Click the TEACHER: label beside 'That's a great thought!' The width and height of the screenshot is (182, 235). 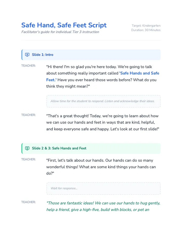click(28, 115)
